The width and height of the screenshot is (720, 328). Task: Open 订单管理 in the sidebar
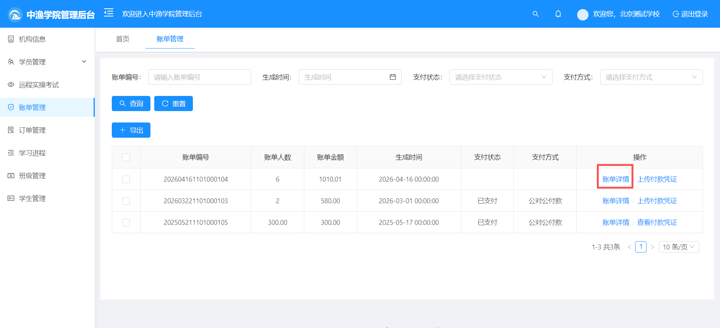click(47, 130)
